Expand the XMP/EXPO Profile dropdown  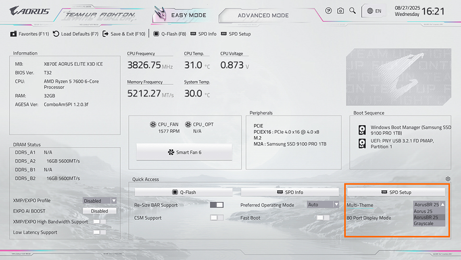99,201
